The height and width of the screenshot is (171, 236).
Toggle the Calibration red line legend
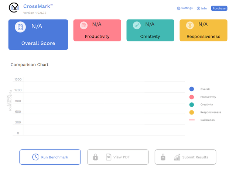tap(192, 120)
